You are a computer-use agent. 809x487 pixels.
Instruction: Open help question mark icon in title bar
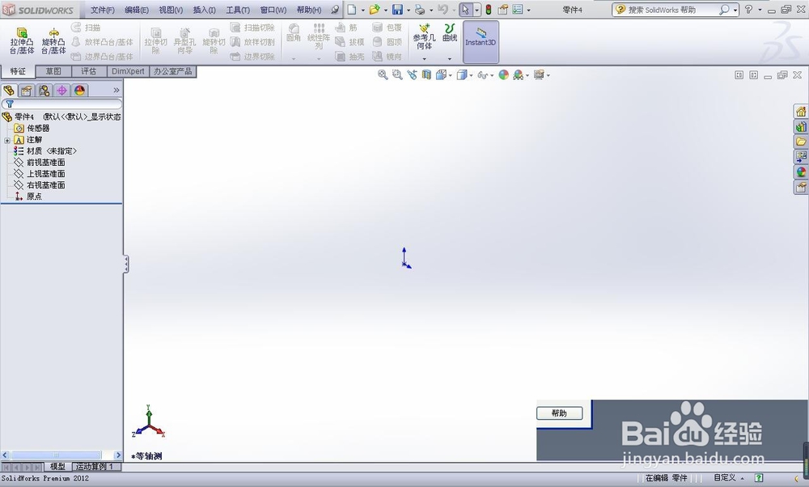tap(748, 9)
